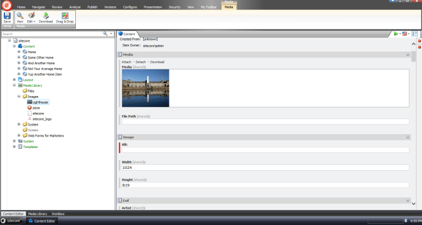Expand the Web Forms for Marketers folder
The image size is (422, 225).
pos(19,135)
